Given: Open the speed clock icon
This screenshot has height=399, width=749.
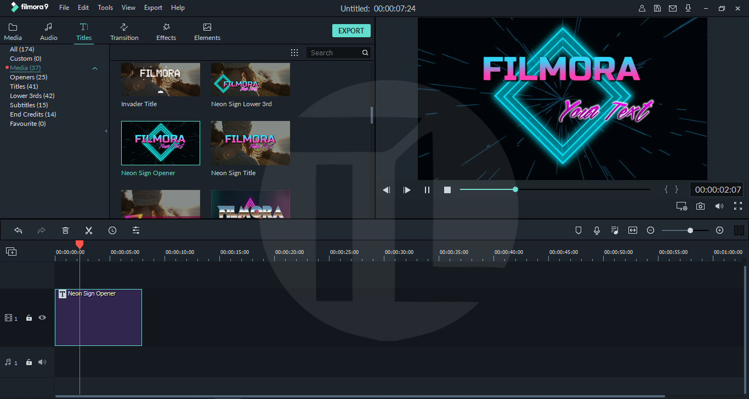Looking at the screenshot, I should click(112, 230).
